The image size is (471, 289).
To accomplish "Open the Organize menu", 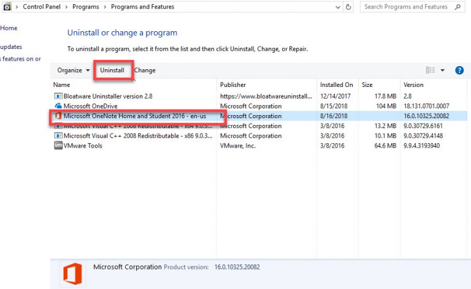I will (x=74, y=70).
